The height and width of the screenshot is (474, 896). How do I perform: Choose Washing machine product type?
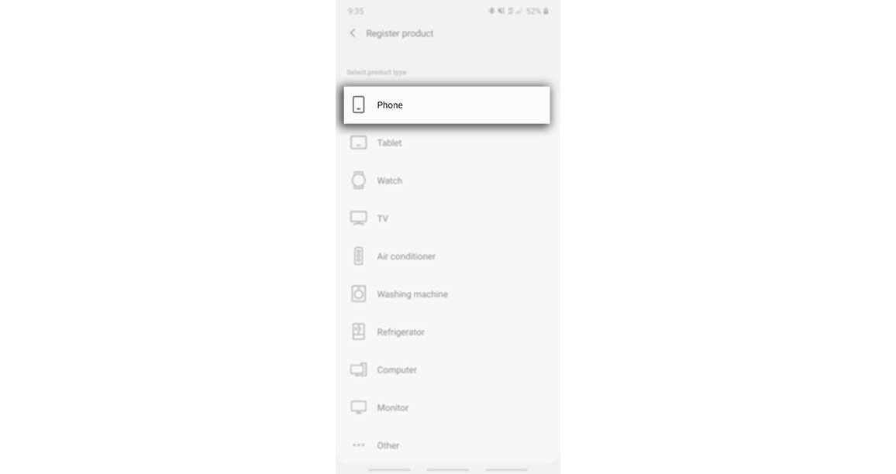coord(447,294)
